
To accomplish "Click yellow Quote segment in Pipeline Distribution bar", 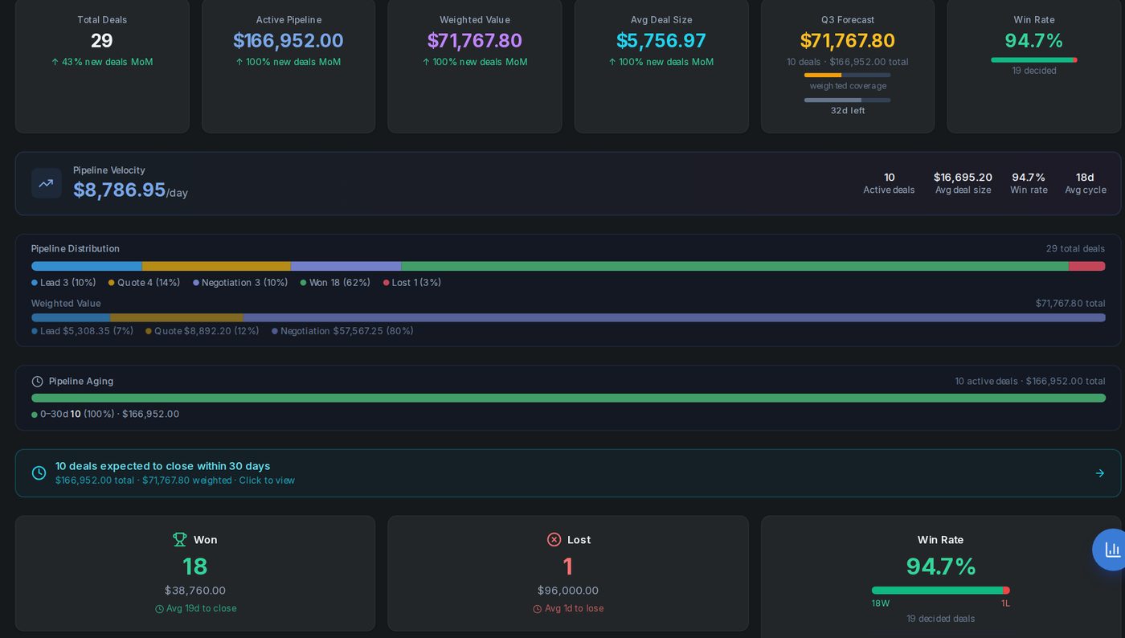I will (216, 266).
